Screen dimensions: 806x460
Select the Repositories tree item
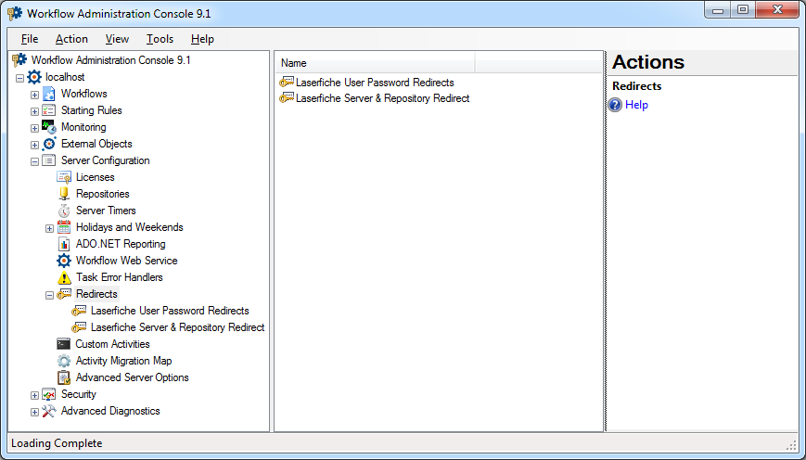coord(103,194)
